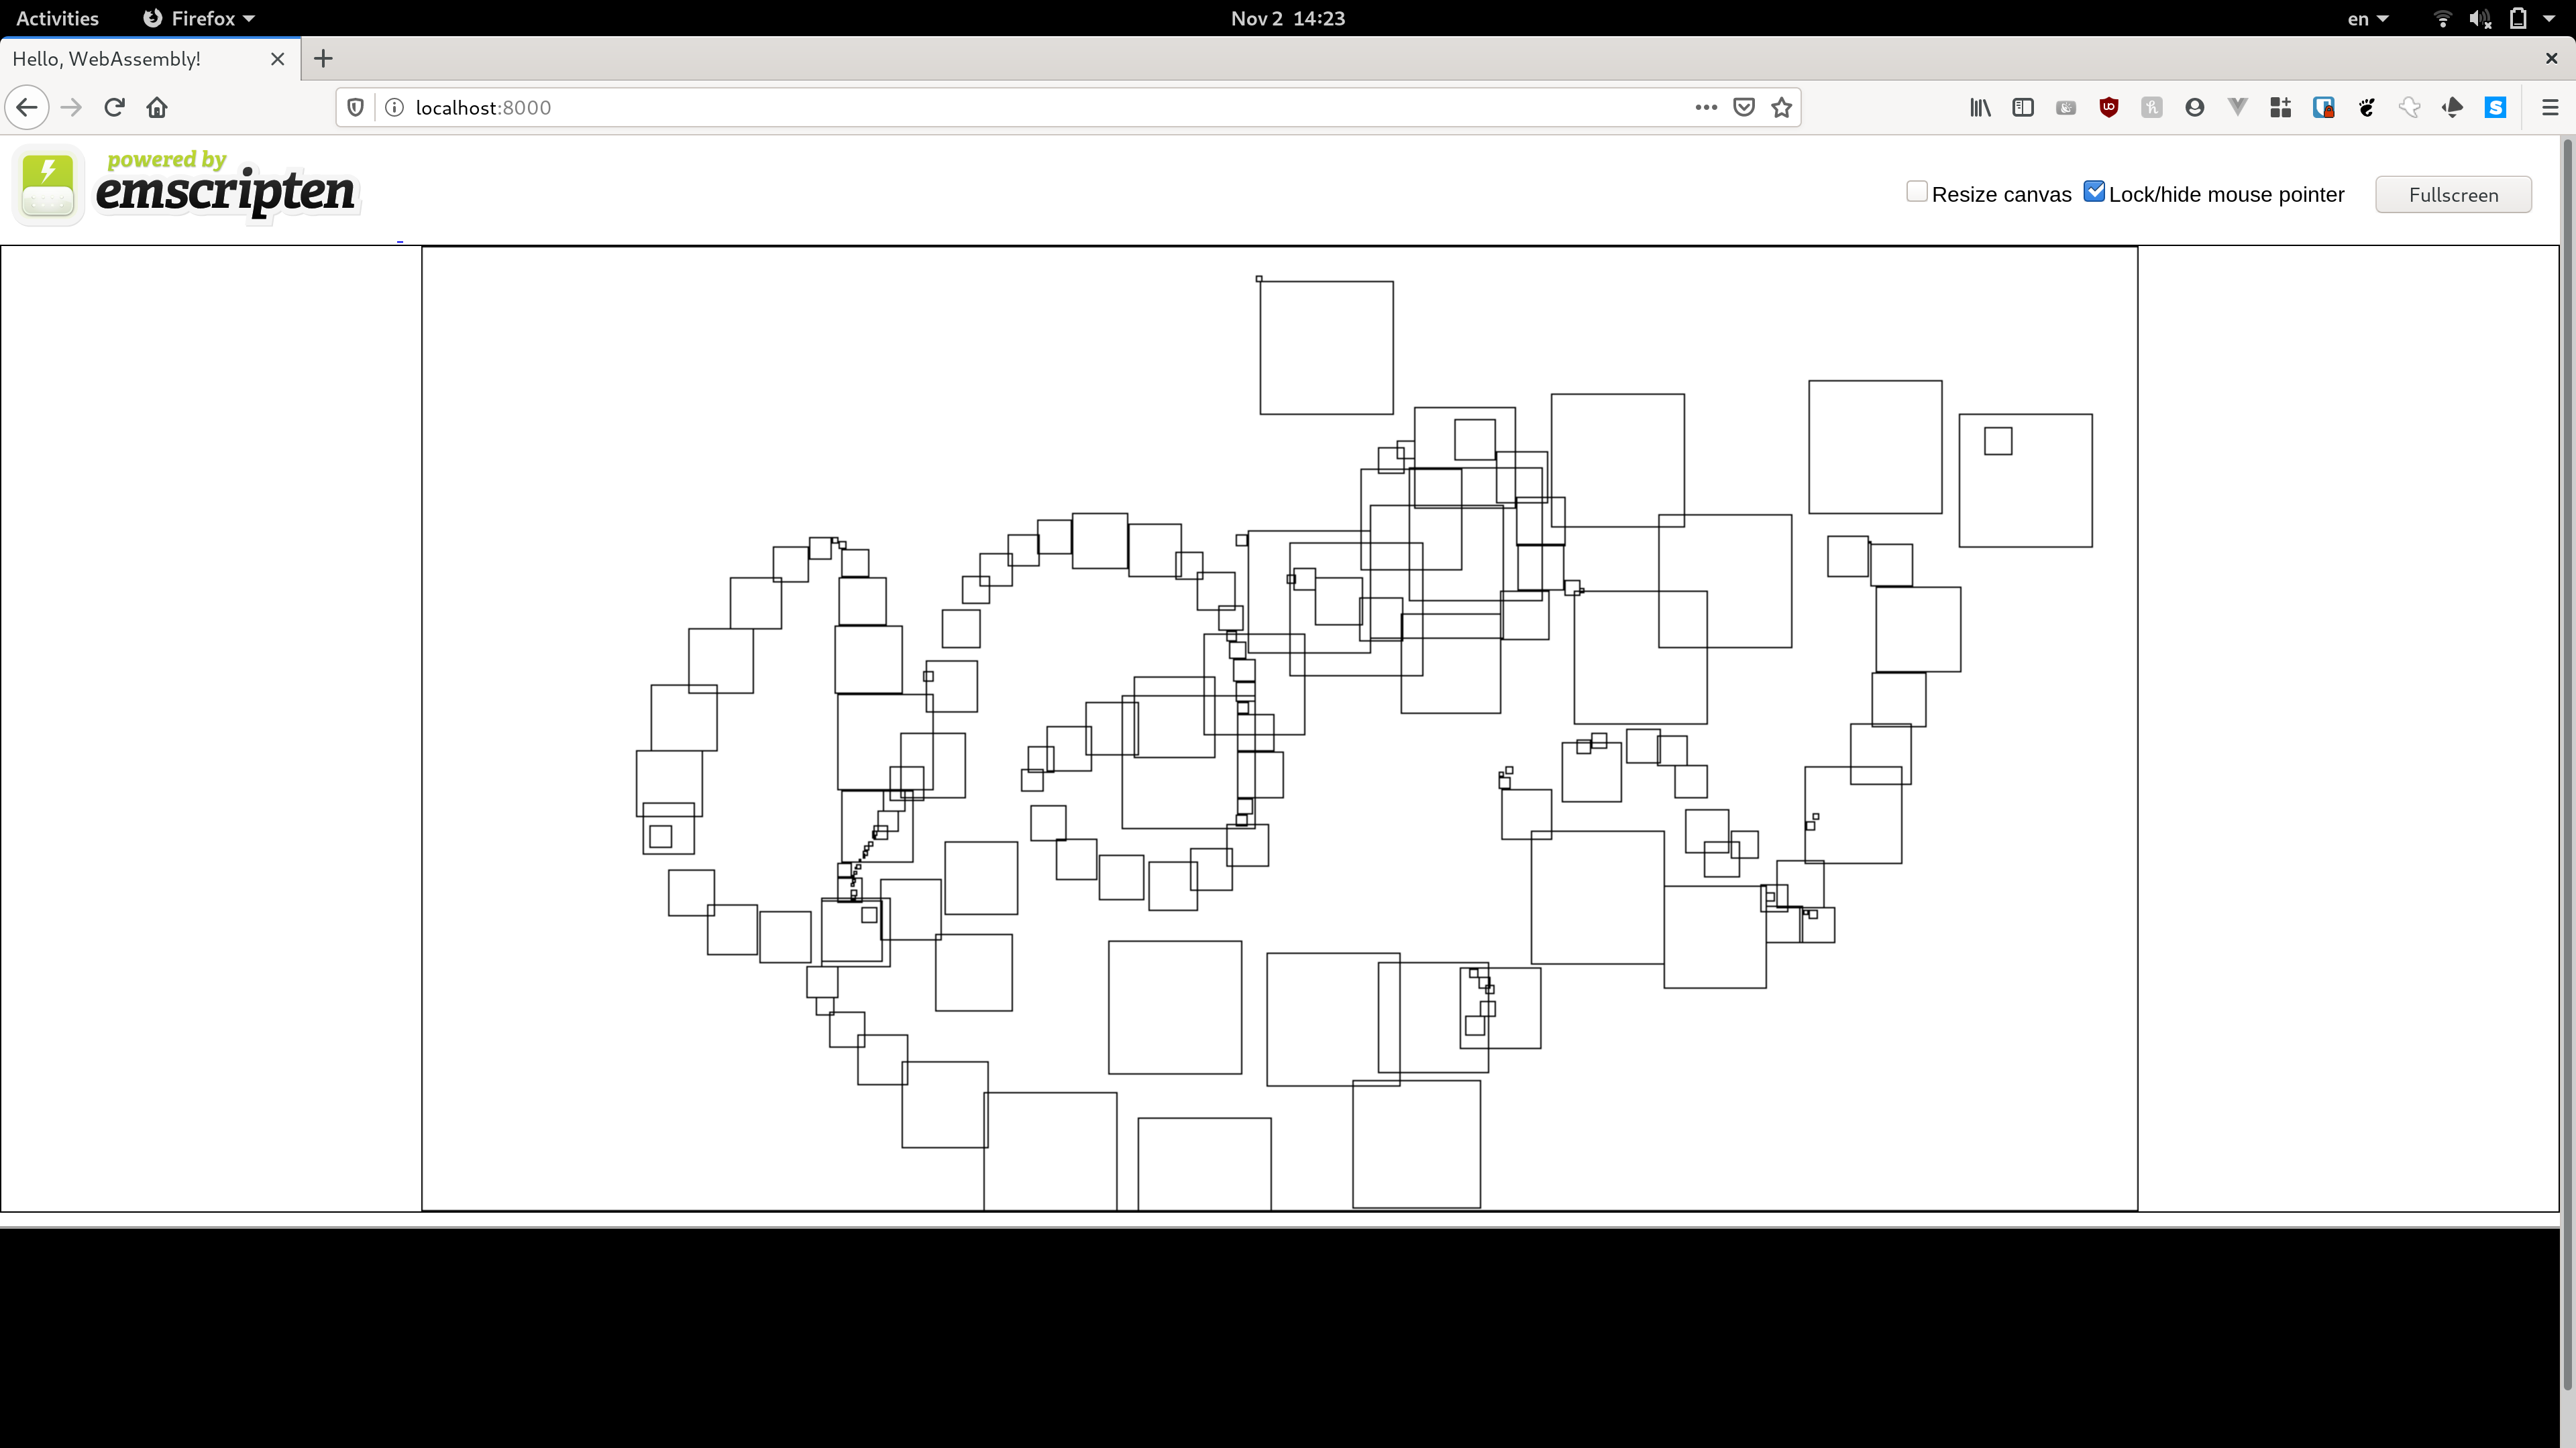Open the en keyboard layout dropdown

tap(2367, 18)
